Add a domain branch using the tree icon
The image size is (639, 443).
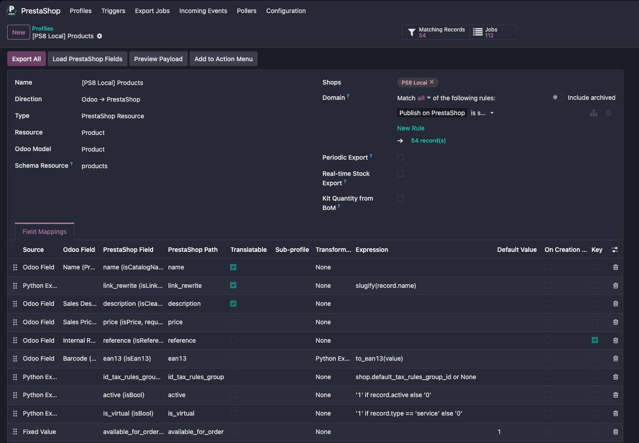(x=594, y=113)
